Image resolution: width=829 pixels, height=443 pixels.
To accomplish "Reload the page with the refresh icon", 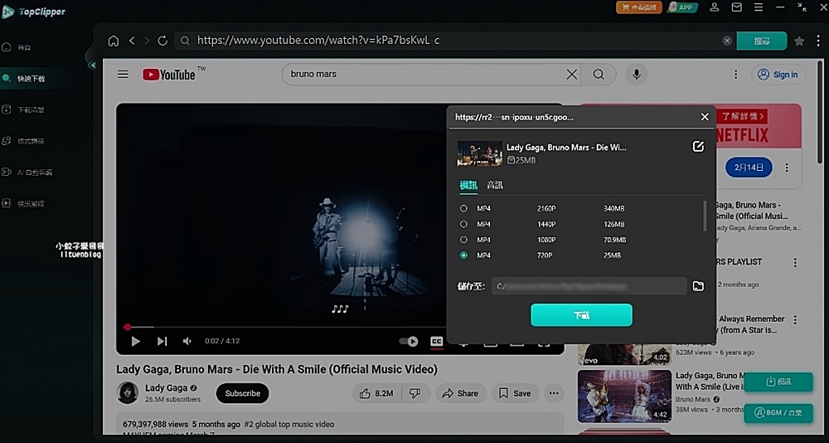I will coord(162,41).
